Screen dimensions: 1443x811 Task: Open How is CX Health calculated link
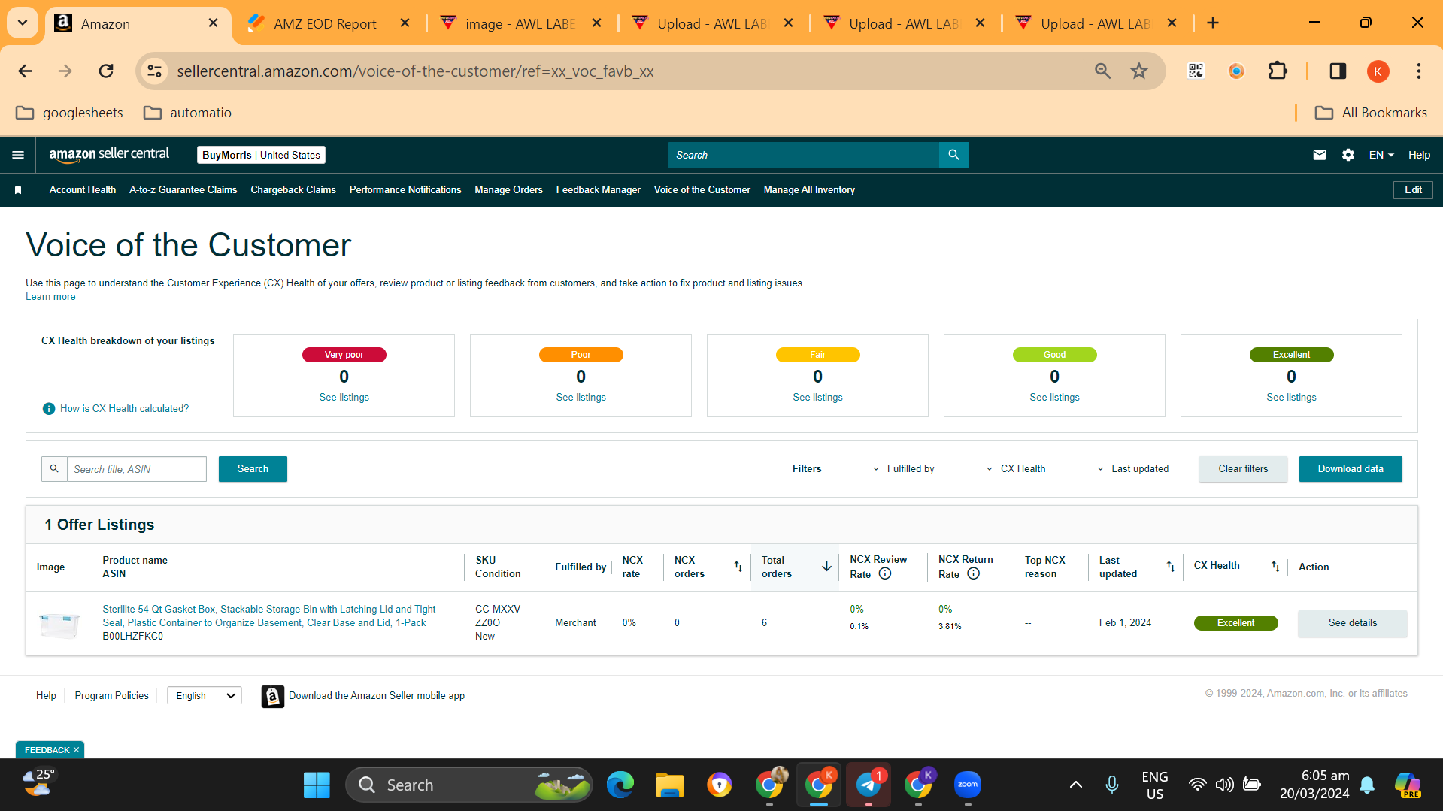click(x=124, y=409)
